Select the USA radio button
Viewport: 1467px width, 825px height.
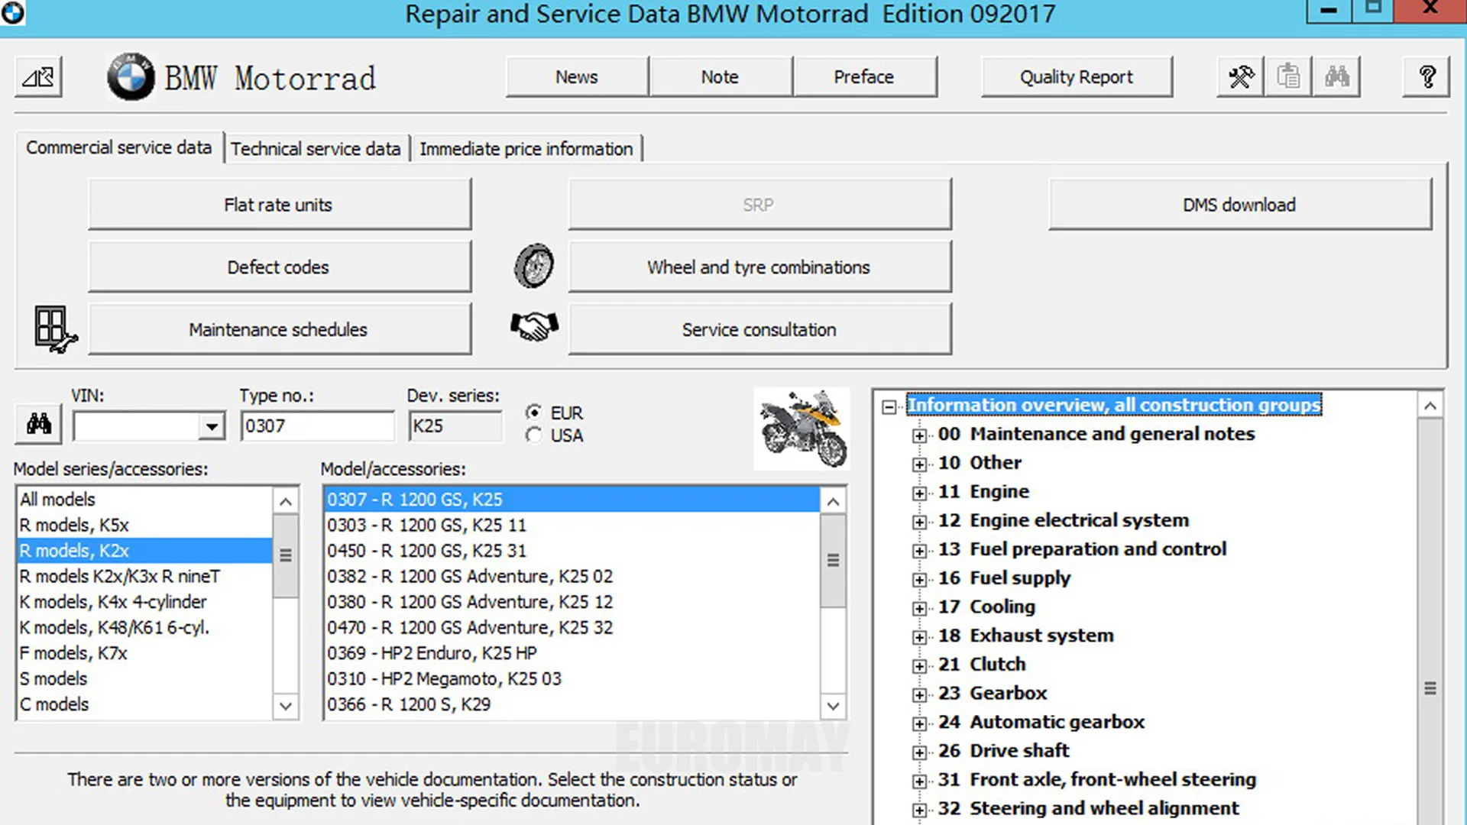534,435
